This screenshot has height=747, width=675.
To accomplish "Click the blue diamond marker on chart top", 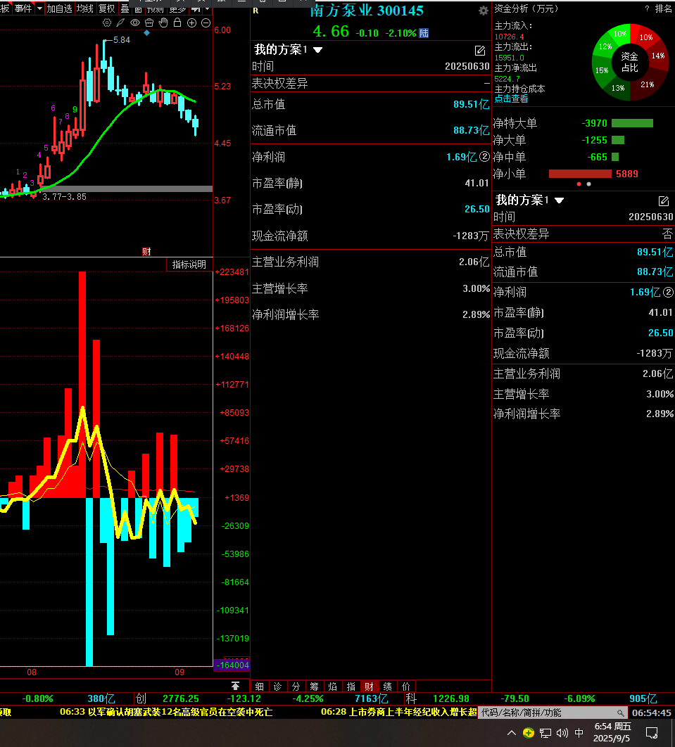I will tap(147, 33).
